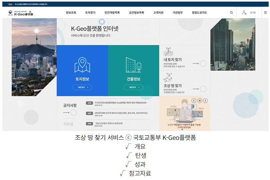Click the 내 토지 찾기 heading
This screenshot has height=180, width=270.
172,60
